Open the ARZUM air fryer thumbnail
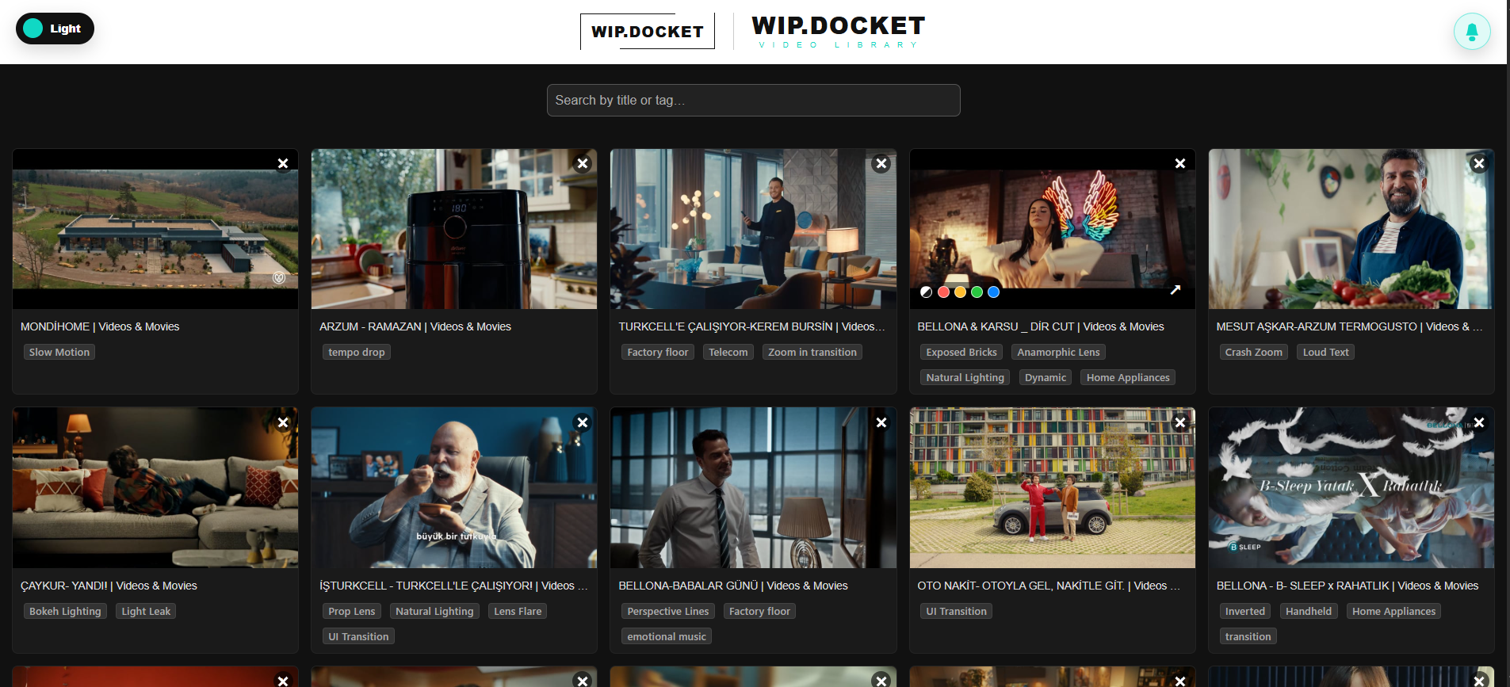The width and height of the screenshot is (1510, 687). 454,229
